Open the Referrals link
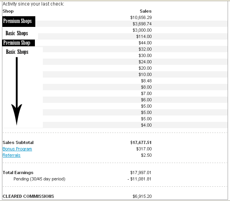Image resolution: width=230 pixels, height=201 pixels. (11, 155)
